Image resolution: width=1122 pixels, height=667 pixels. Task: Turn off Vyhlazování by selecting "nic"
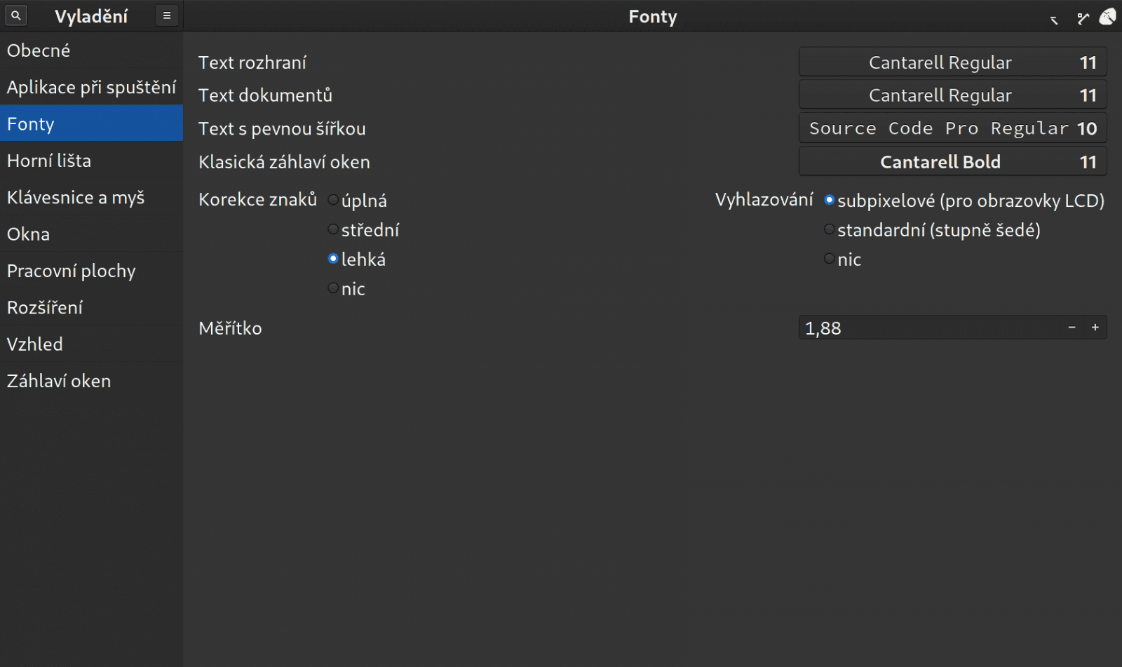[830, 260]
